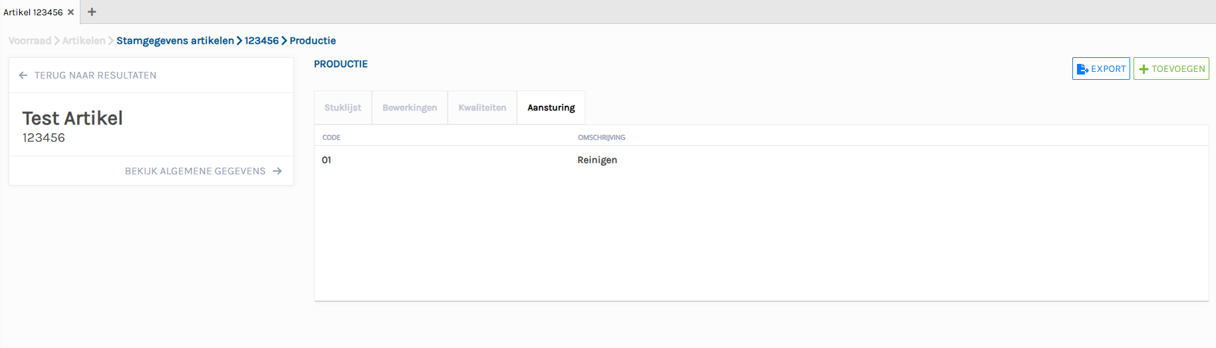
Task: Sort by the Omschrijving column header
Action: pyautogui.click(x=601, y=138)
